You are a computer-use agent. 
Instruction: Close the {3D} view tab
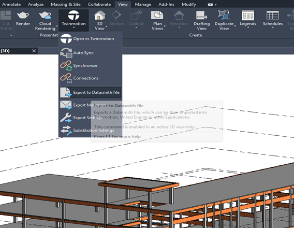[34, 51]
